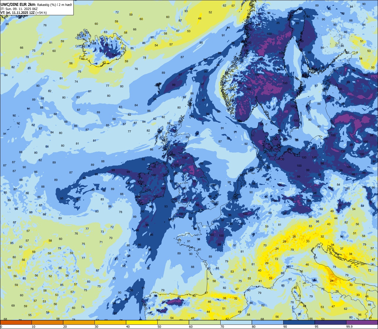The height and width of the screenshot is (329, 378).
Task: Click the legend label '50'
Action: coord(159,327)
